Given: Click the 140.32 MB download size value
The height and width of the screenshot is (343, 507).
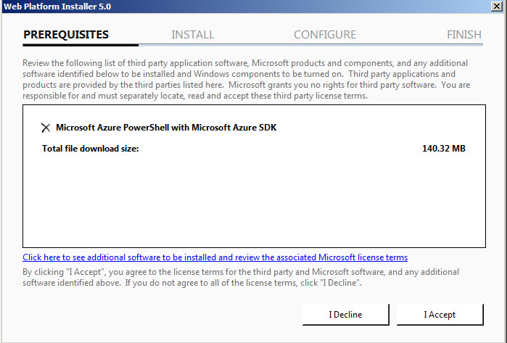Looking at the screenshot, I should [443, 149].
